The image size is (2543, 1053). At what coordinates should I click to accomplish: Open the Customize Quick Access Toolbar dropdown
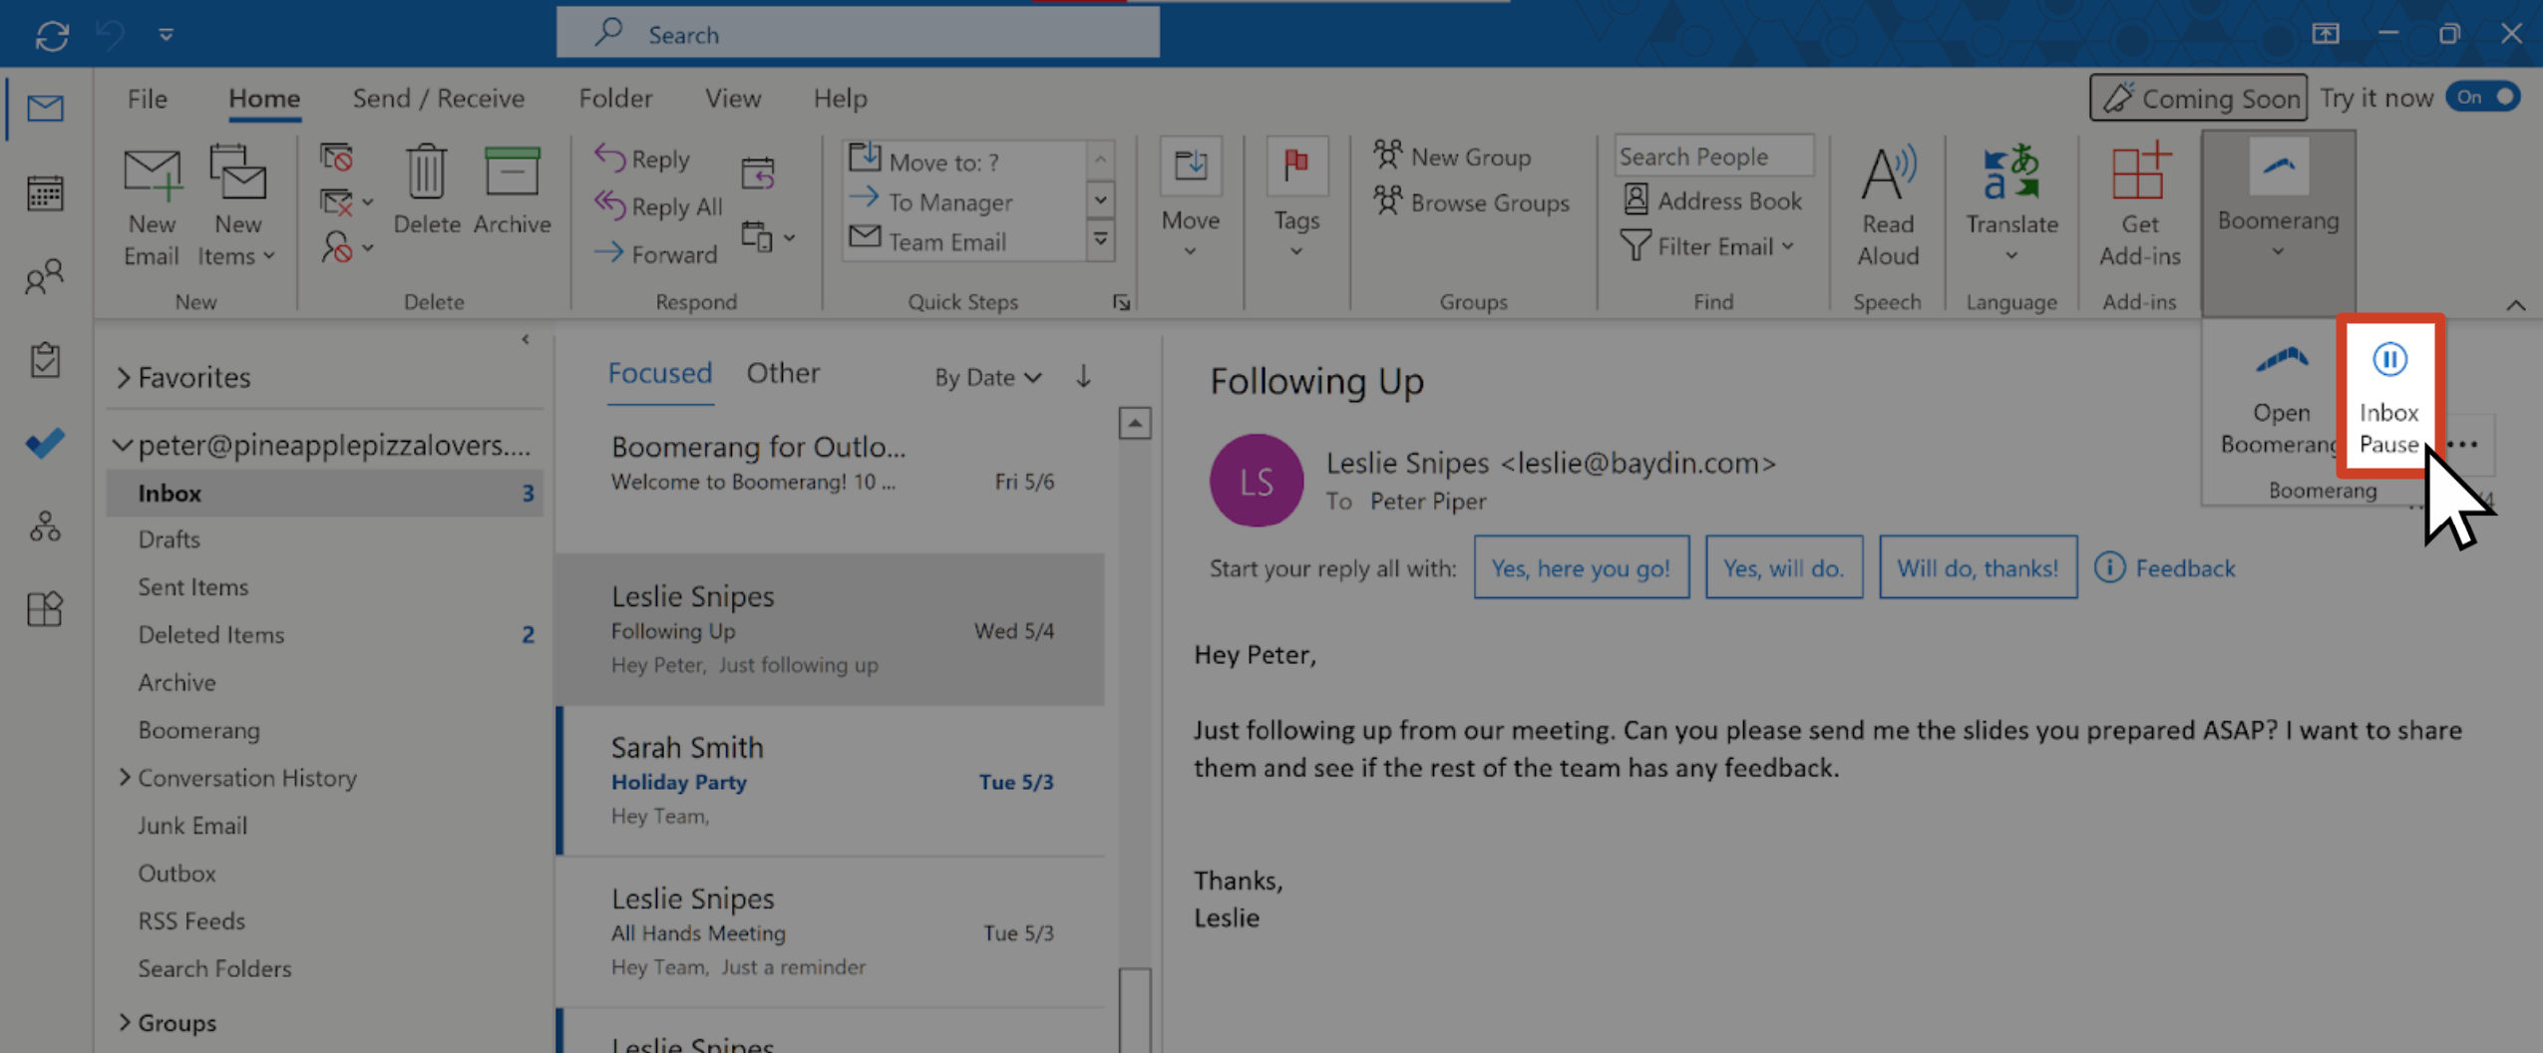(x=166, y=35)
